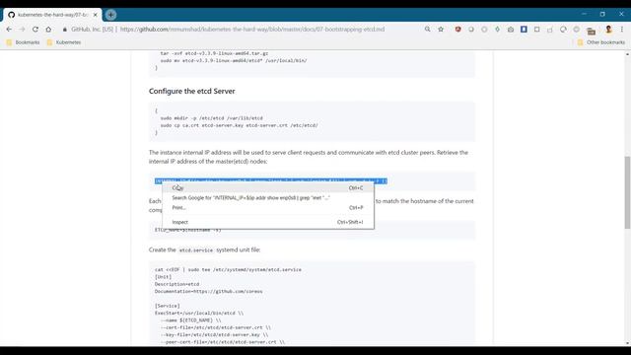
Task: Click the 'tar -xvf etcd-v3.3.9' code line
Action: (214, 53)
